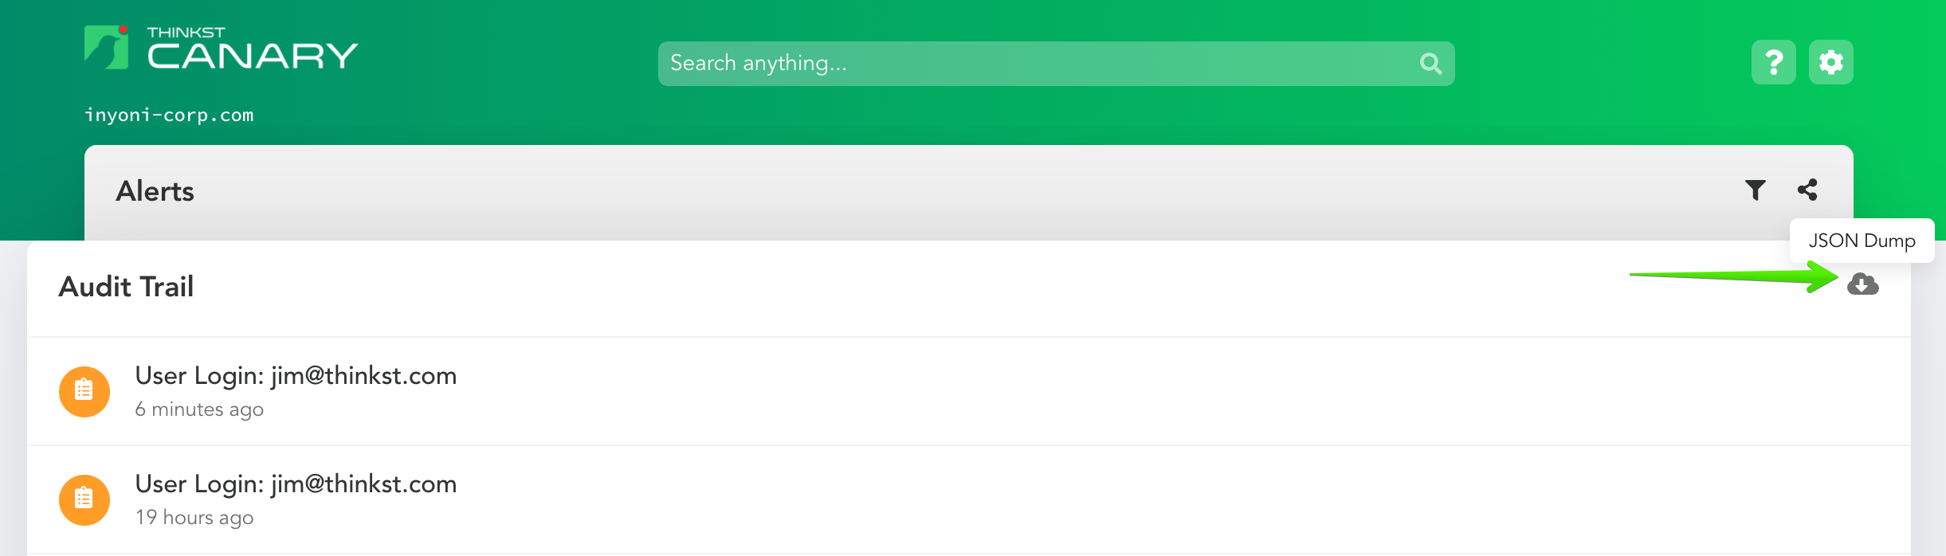The image size is (1946, 556).
Task: Click the inyoni-corp.com domain text
Action: tap(169, 115)
